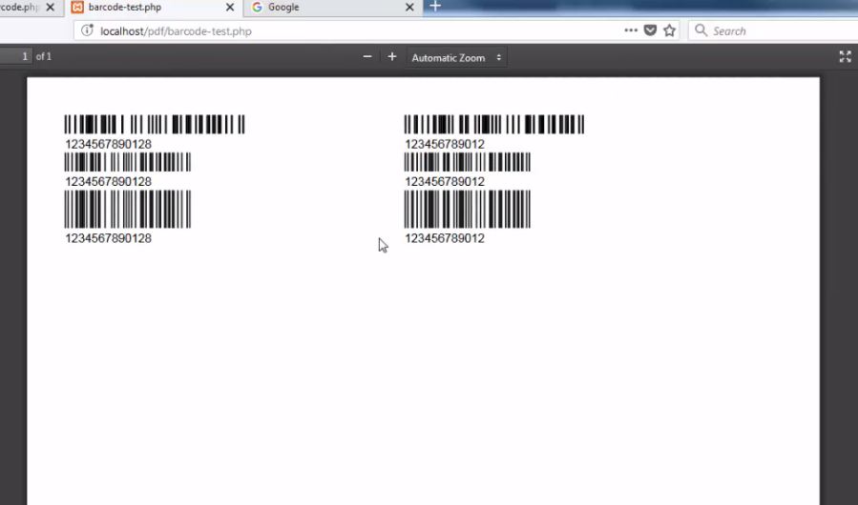
Task: Close the Google tab
Action: [409, 8]
